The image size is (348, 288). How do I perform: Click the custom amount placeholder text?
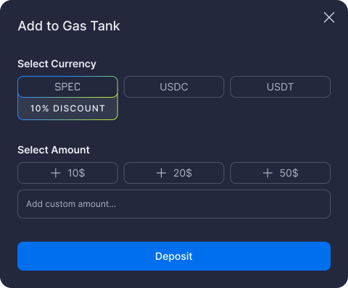click(x=71, y=204)
